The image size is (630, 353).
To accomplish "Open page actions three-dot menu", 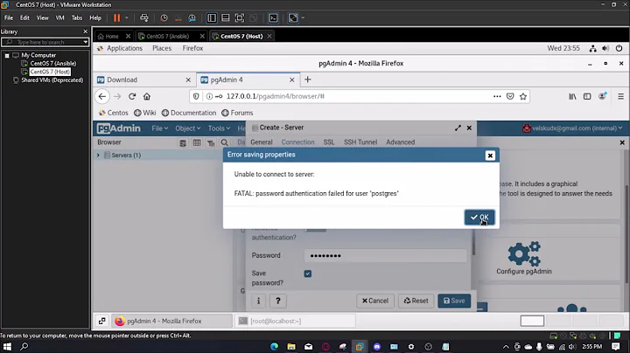I will pyautogui.click(x=497, y=96).
